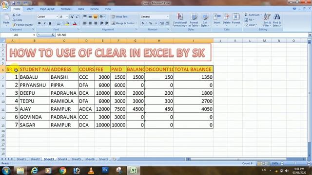
Task: Align text to the right
Action: pos(96,23)
